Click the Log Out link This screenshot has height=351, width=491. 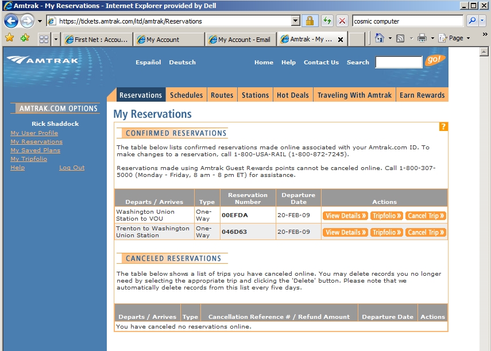(x=72, y=168)
